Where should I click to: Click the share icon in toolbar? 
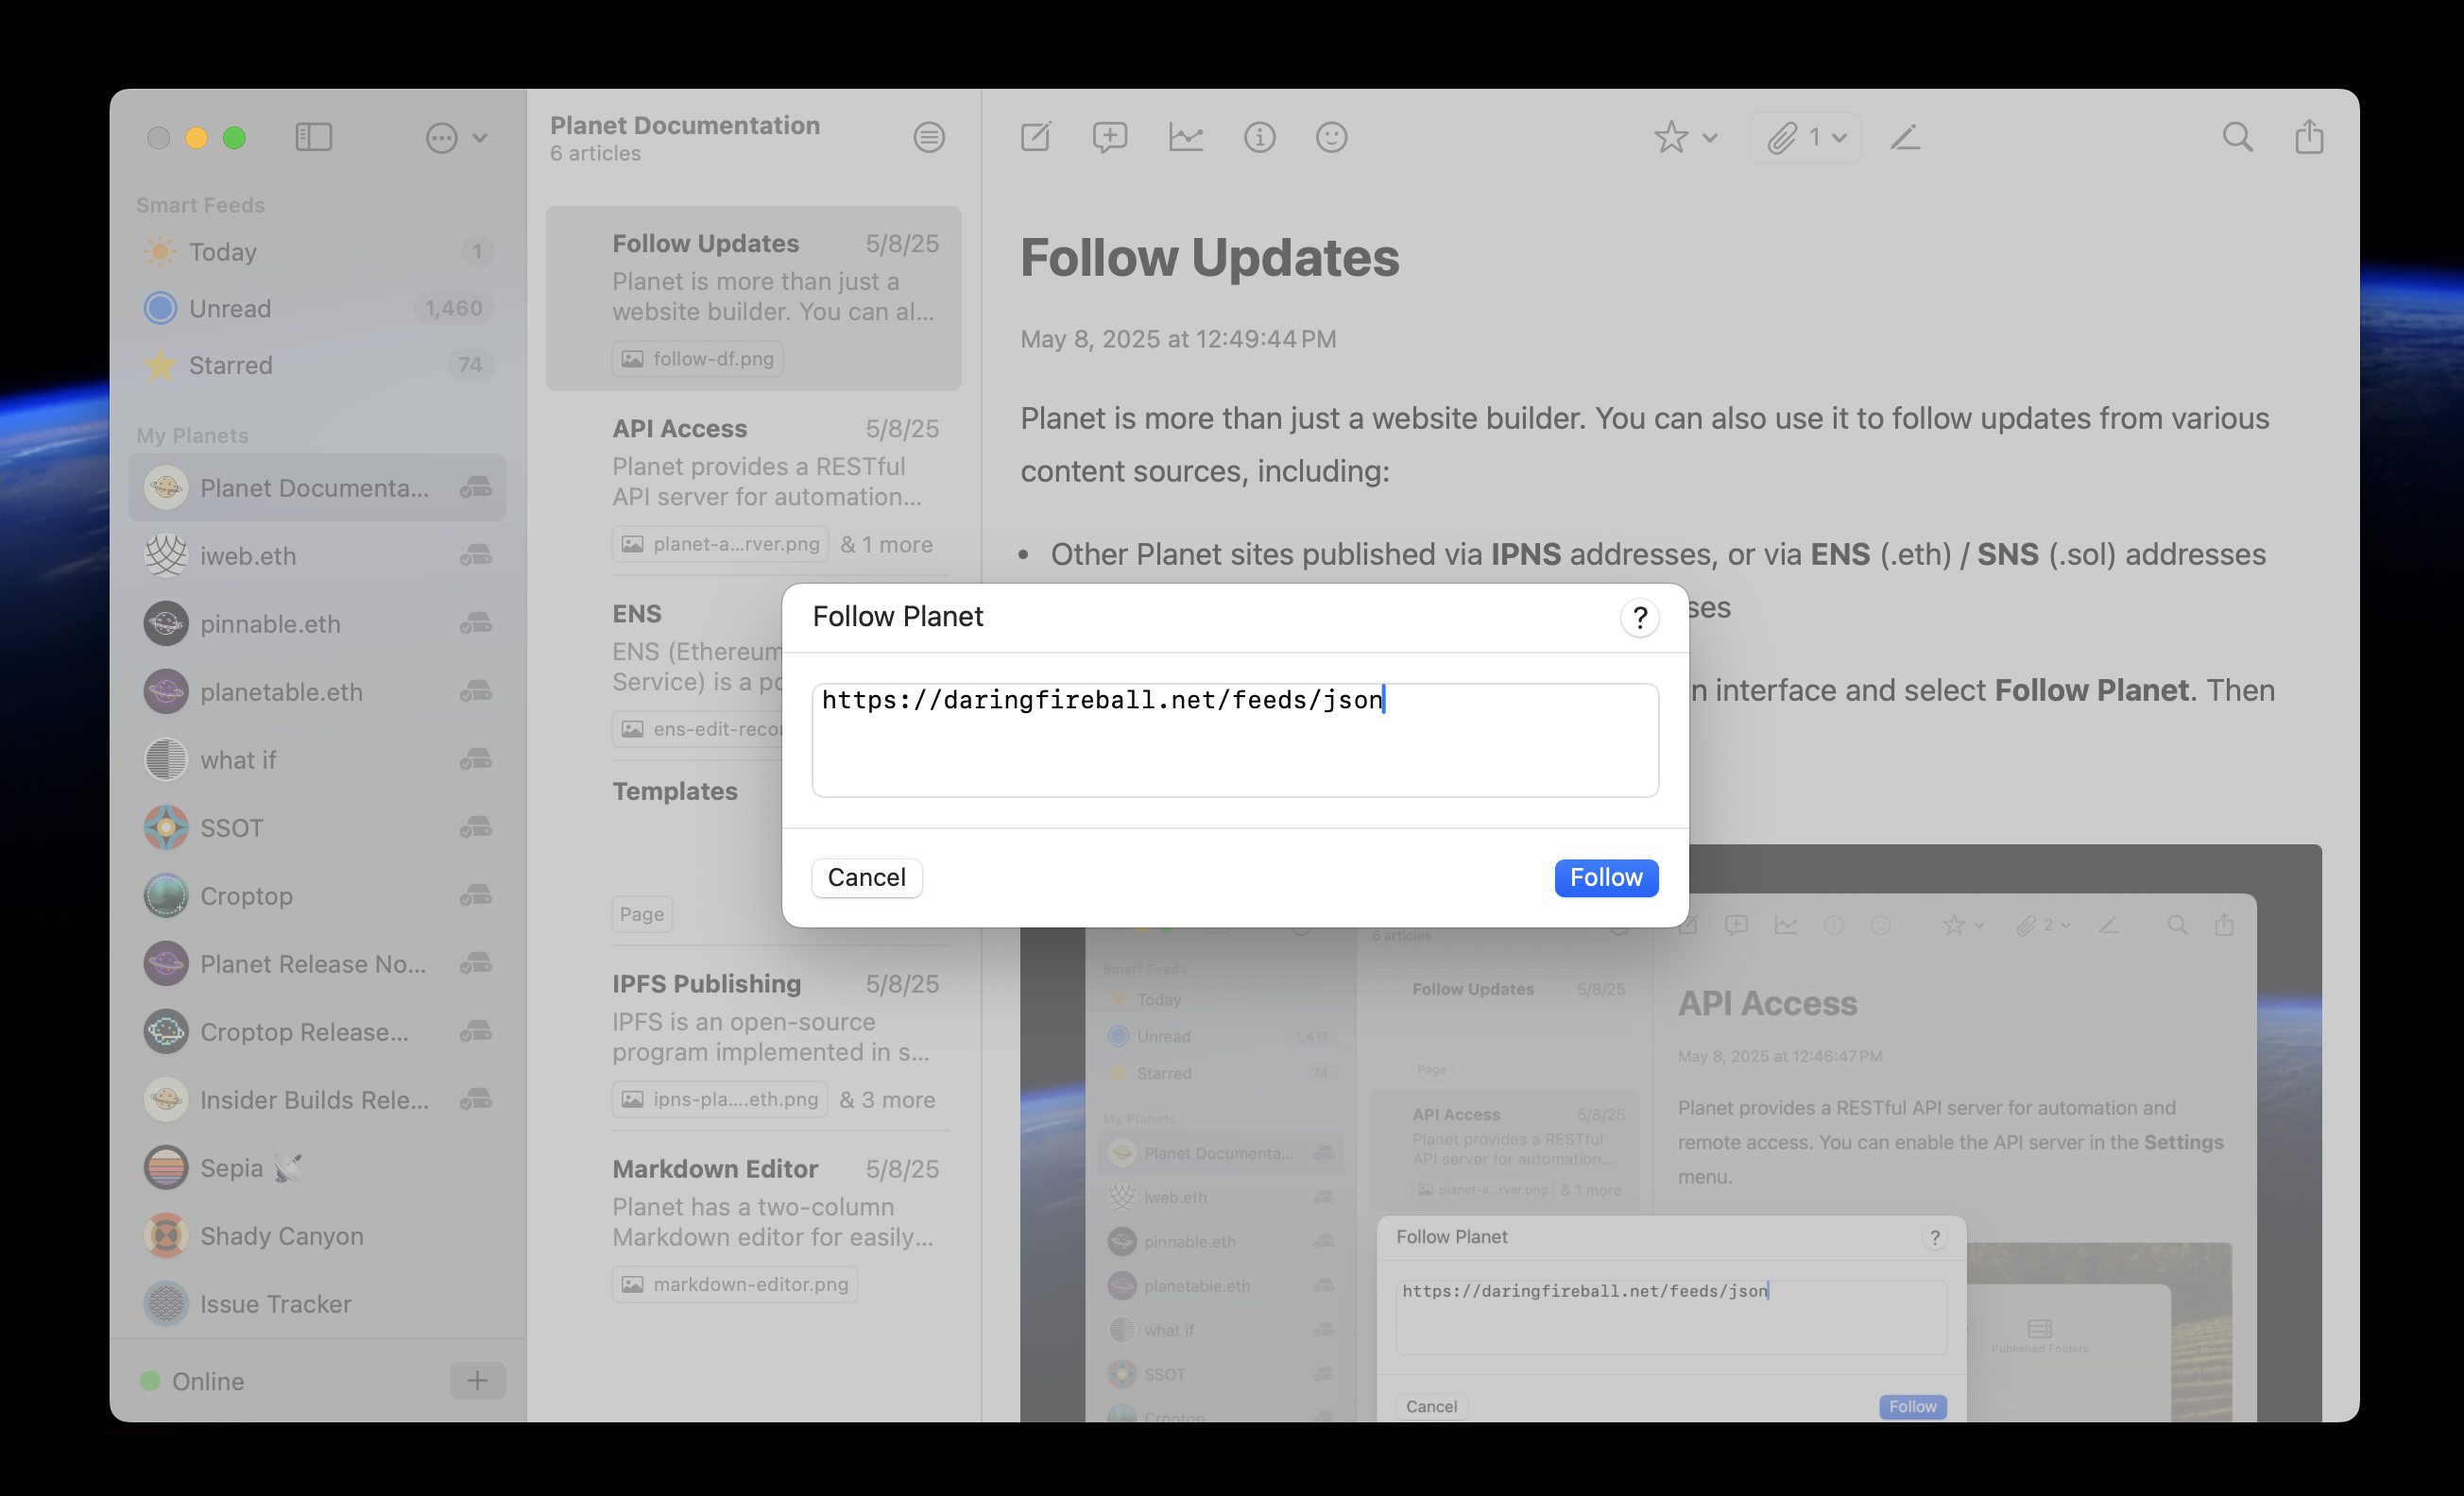click(x=2308, y=137)
